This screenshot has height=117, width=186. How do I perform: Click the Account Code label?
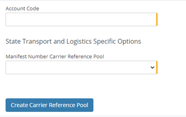tap(22, 9)
